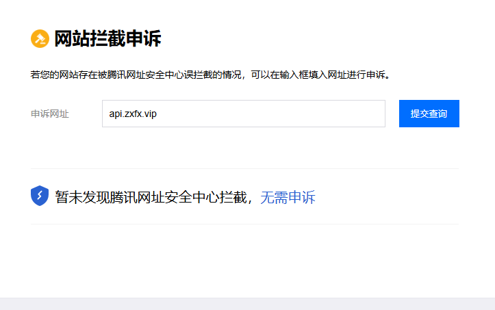Click the 提交查询 submit button
495x310 pixels.
[429, 114]
